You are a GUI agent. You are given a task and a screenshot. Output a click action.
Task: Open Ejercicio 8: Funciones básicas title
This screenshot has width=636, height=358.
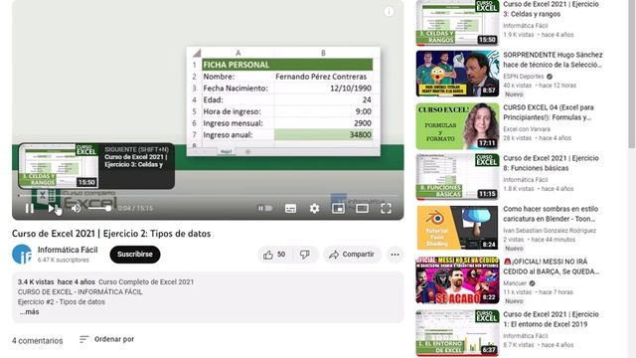pos(551,163)
